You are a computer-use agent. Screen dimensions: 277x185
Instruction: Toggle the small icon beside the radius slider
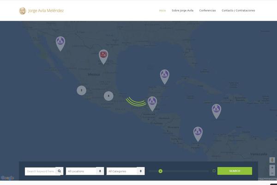point(214,171)
